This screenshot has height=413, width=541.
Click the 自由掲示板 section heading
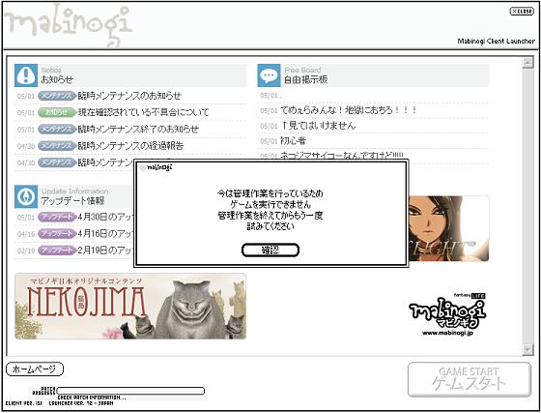305,79
